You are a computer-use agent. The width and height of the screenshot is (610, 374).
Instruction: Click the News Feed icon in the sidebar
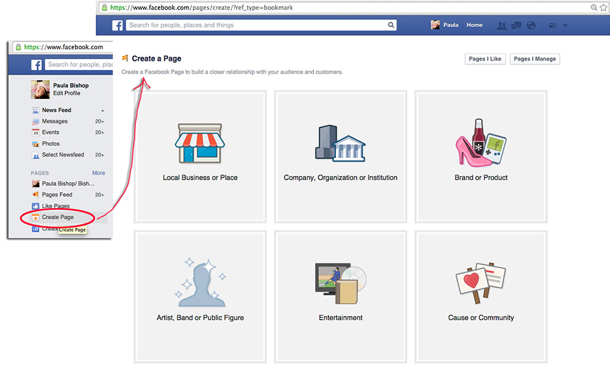pyautogui.click(x=35, y=110)
